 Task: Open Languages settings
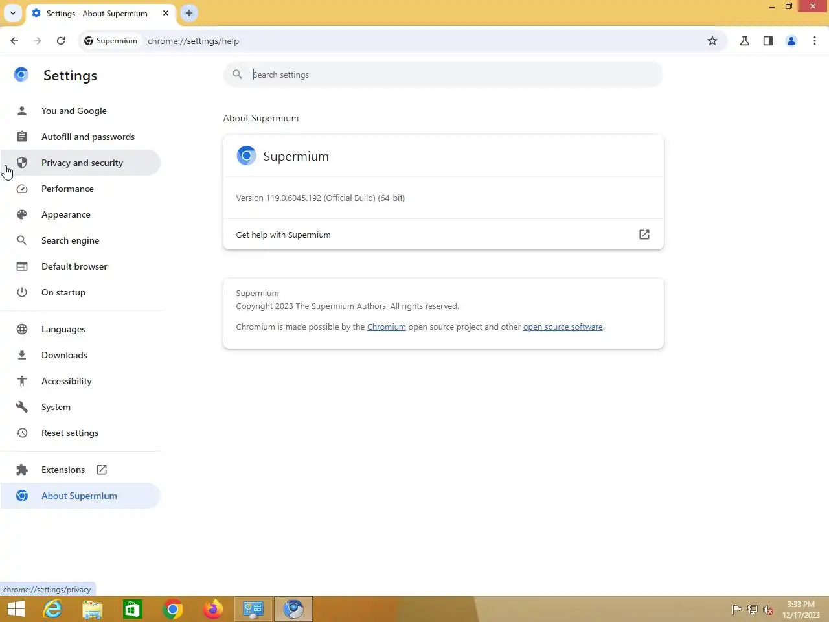pyautogui.click(x=80, y=329)
